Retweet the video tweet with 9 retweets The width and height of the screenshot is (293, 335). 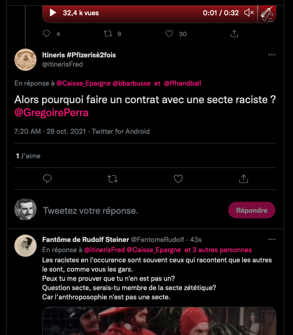pyautogui.click(x=108, y=34)
